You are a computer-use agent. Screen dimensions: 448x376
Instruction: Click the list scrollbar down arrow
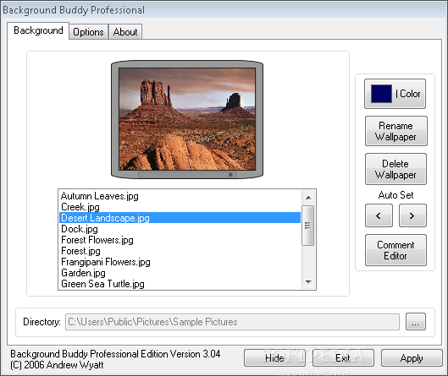[308, 282]
